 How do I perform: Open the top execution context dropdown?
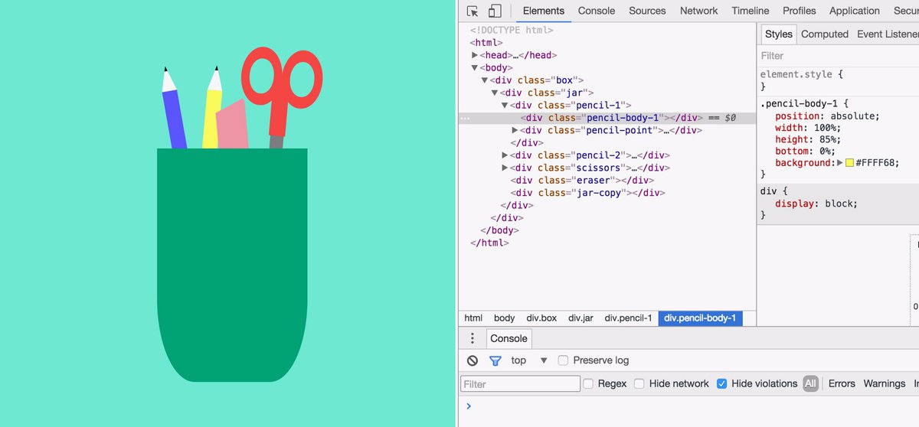(529, 360)
